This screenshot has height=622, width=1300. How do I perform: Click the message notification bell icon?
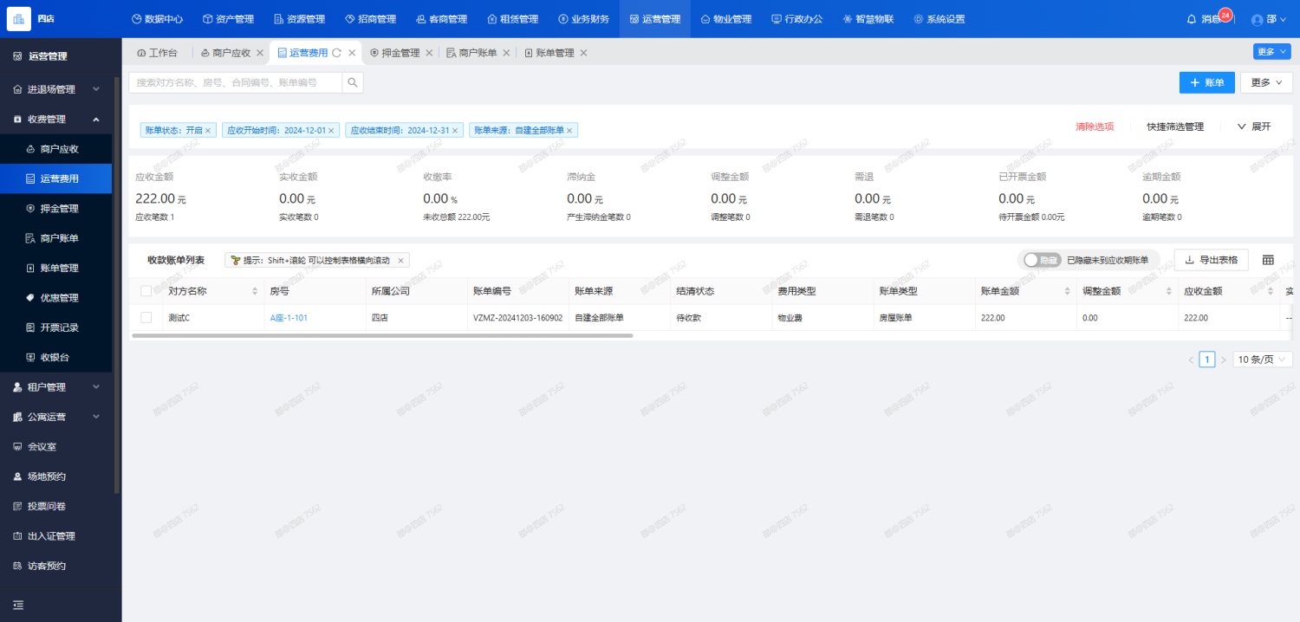[1191, 19]
